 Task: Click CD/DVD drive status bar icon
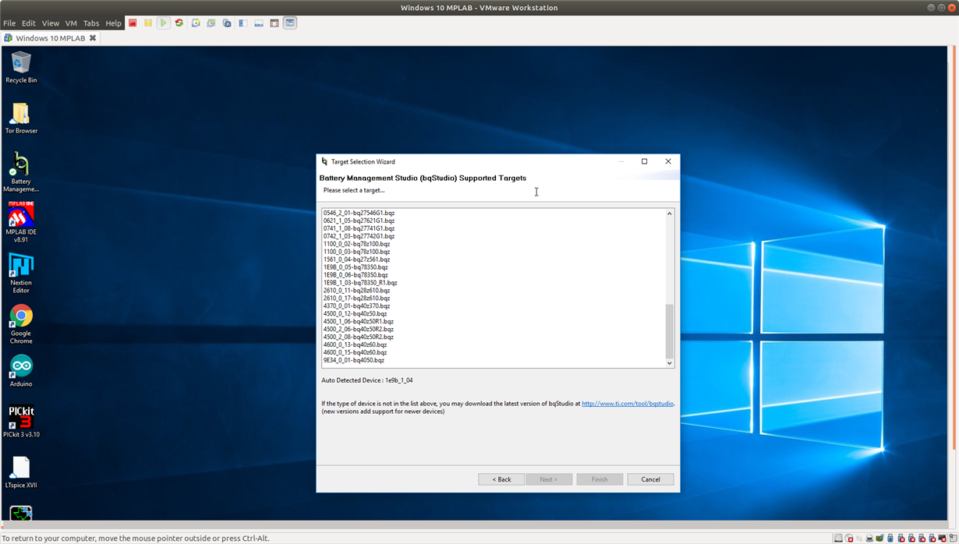click(849, 538)
